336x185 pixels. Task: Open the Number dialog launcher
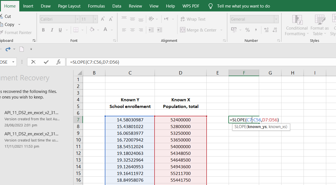pos(278,40)
